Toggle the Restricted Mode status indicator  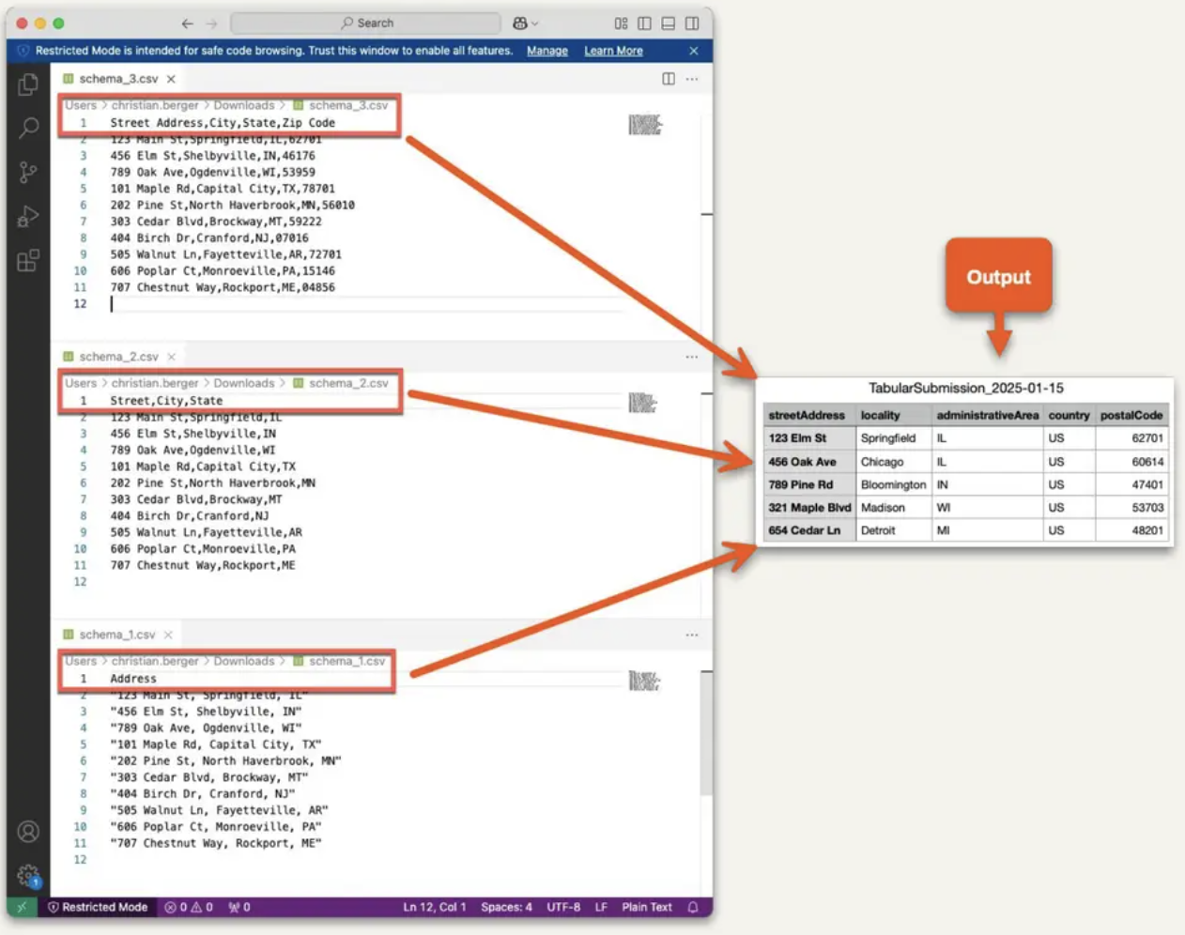click(x=97, y=907)
